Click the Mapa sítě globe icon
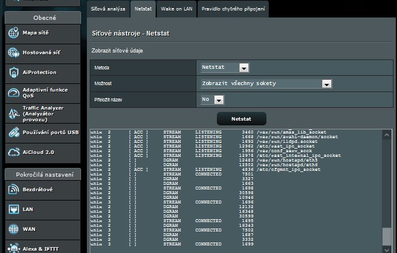The image size is (397, 253). 13,33
